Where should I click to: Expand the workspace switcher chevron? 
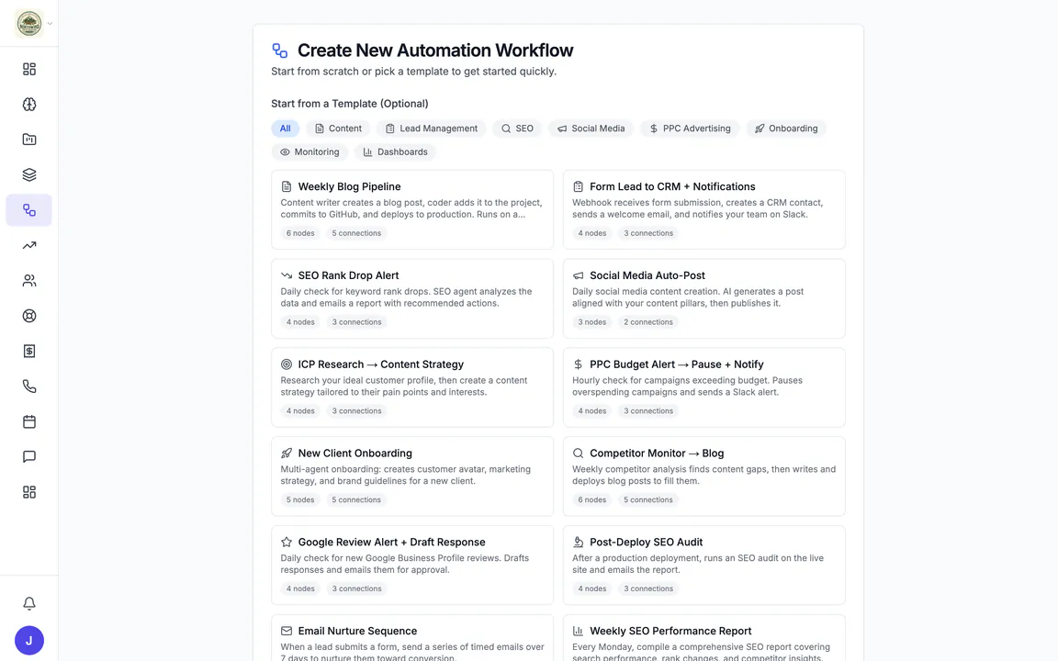pos(50,24)
